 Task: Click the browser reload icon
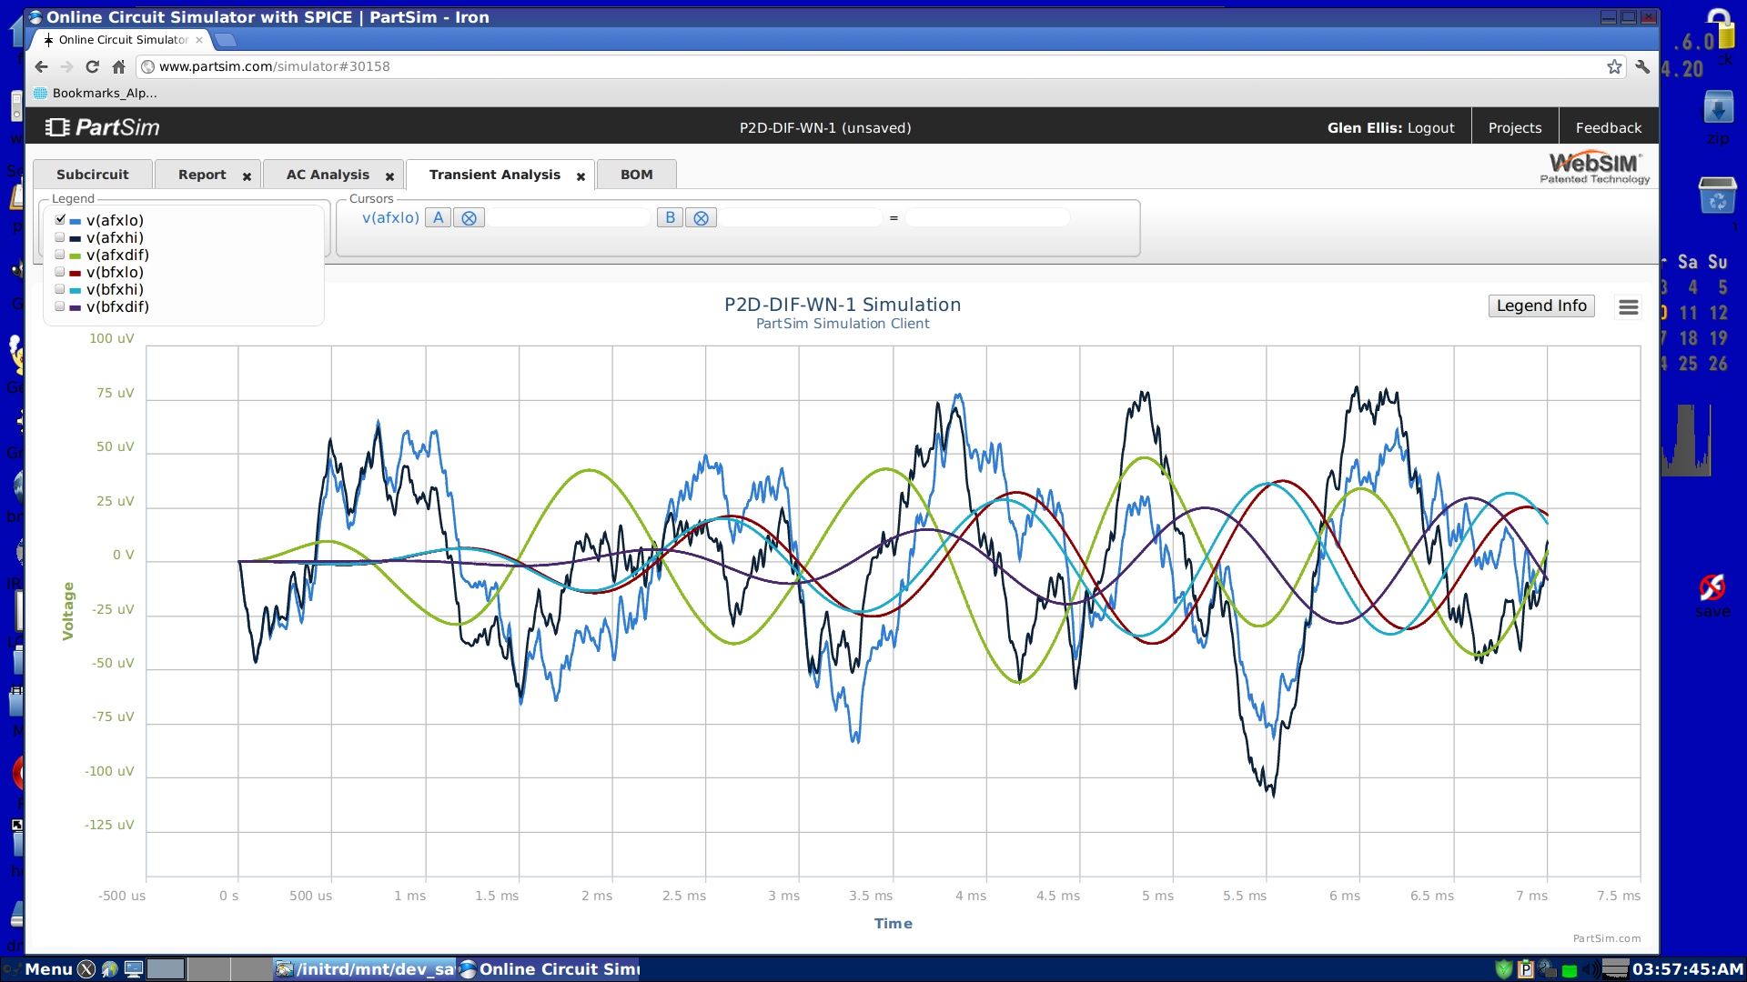(92, 66)
